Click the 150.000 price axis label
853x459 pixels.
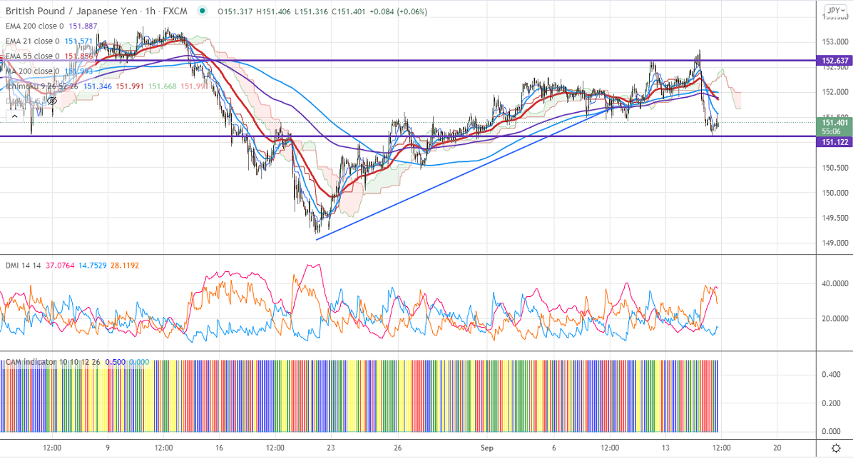(835, 193)
